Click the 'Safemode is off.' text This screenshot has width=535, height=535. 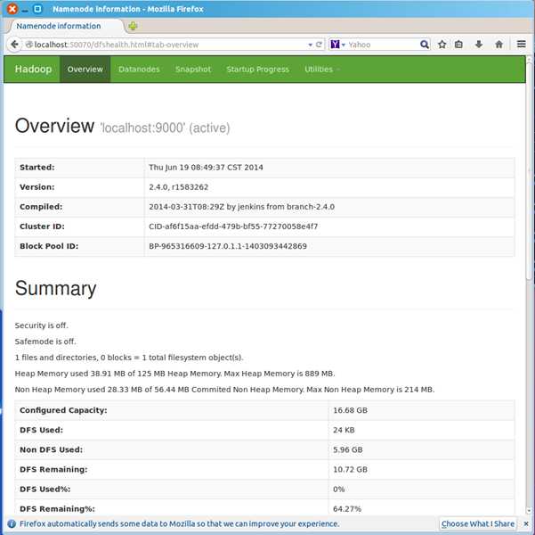(45, 342)
